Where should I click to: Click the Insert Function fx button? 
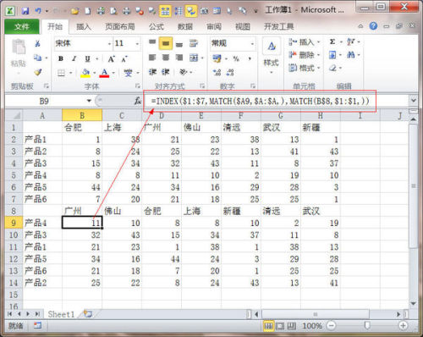point(137,101)
